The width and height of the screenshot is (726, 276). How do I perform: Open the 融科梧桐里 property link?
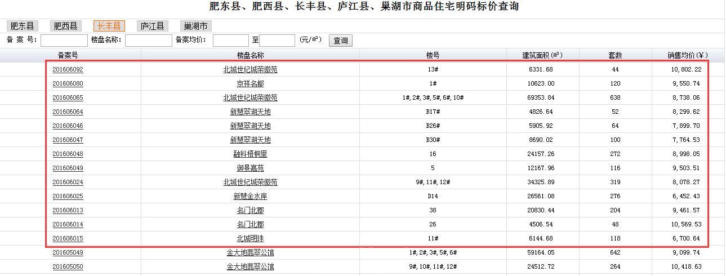point(250,154)
